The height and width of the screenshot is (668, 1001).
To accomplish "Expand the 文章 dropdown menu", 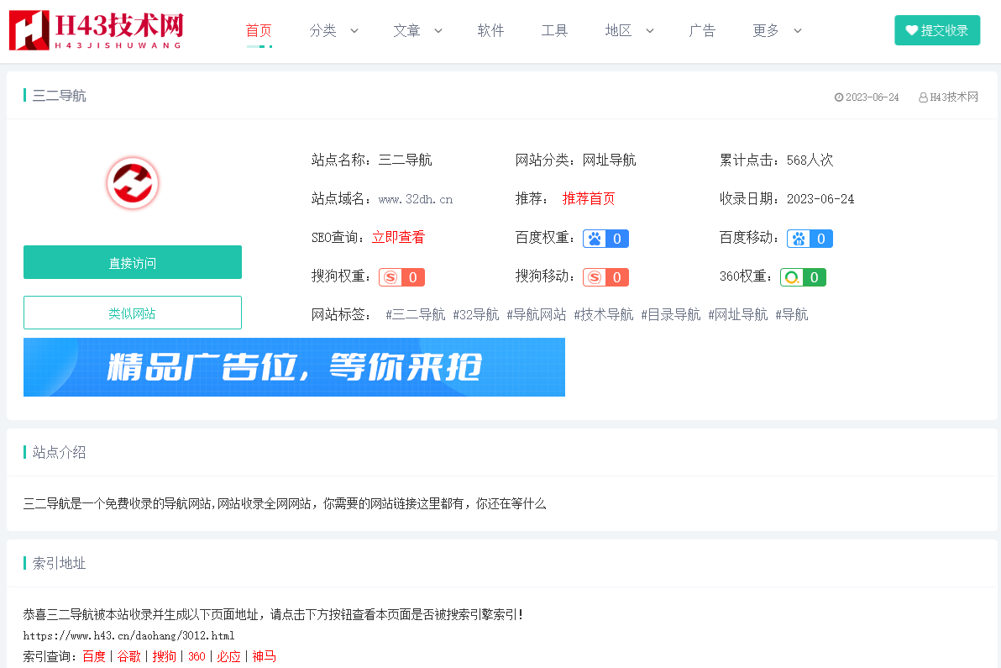I will [417, 31].
